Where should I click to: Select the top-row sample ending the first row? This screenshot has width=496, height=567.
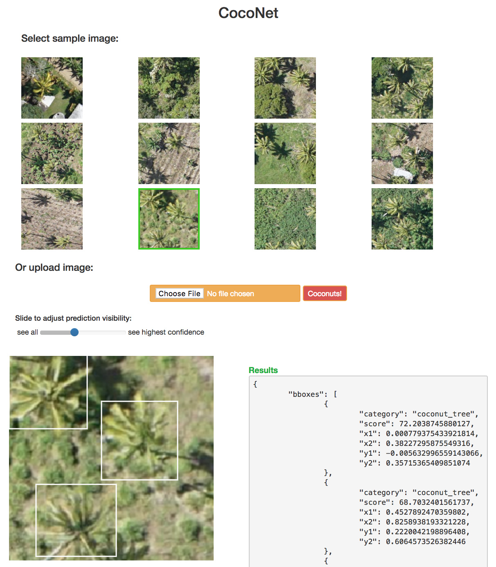402,88
